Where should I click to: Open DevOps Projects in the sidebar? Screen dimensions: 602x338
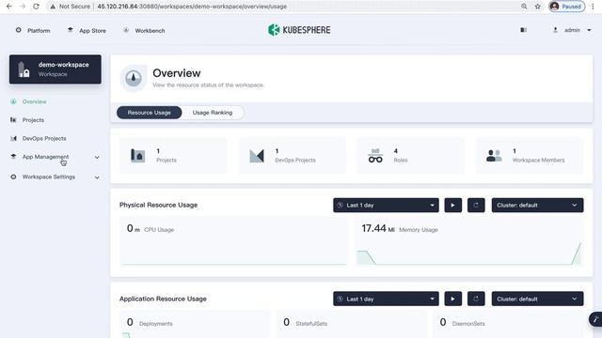44,138
